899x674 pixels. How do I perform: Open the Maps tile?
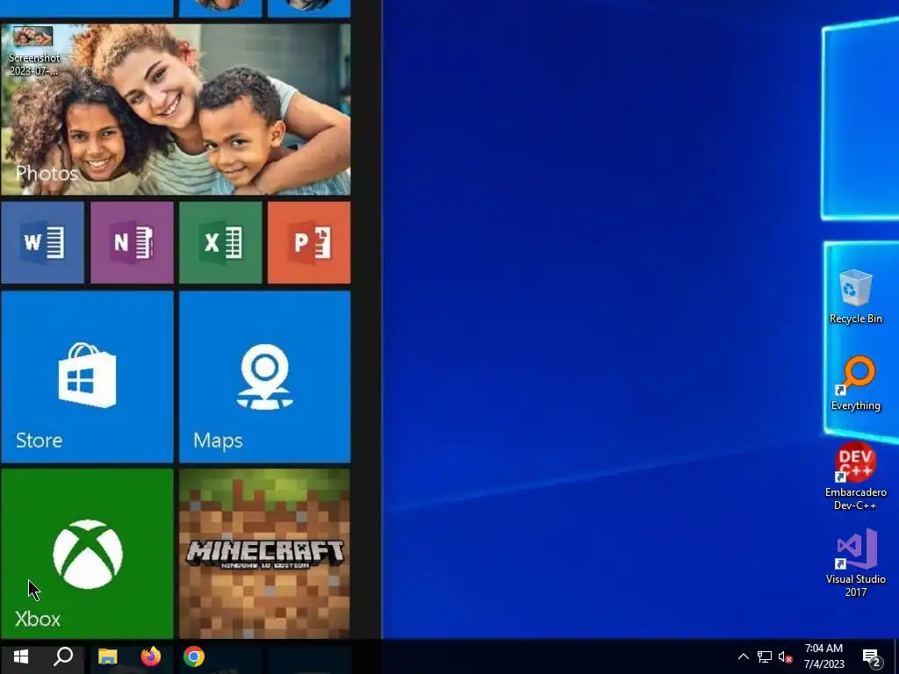265,376
